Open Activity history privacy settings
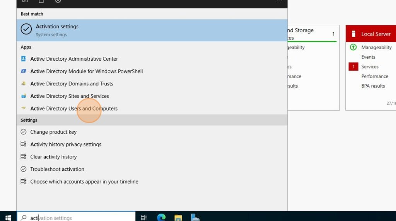The width and height of the screenshot is (396, 221). pyautogui.click(x=152, y=144)
